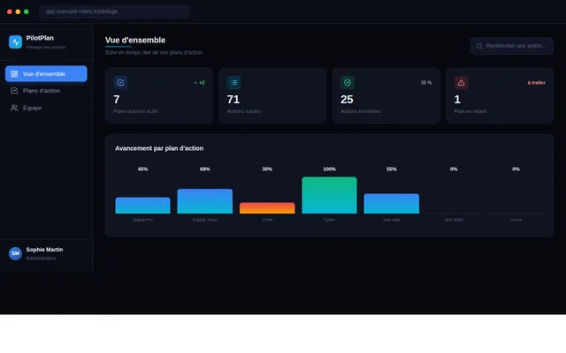566x353 pixels.
Task: Click the list icon above 71
Action: pos(233,82)
